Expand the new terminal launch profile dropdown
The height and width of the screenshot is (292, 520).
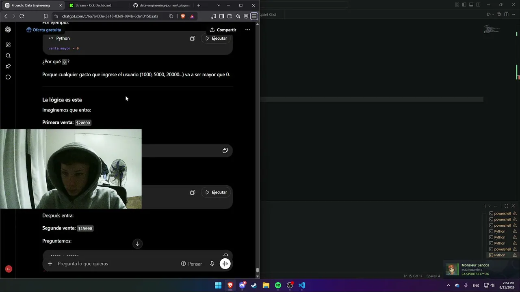tap(490, 206)
